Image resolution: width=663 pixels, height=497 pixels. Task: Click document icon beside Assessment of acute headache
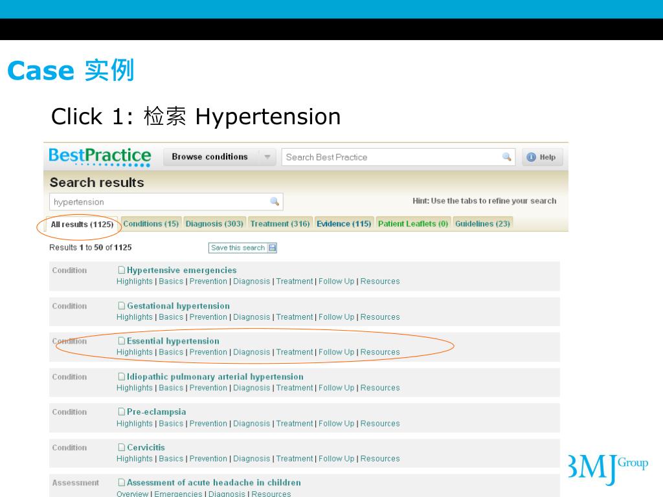pyautogui.click(x=121, y=482)
